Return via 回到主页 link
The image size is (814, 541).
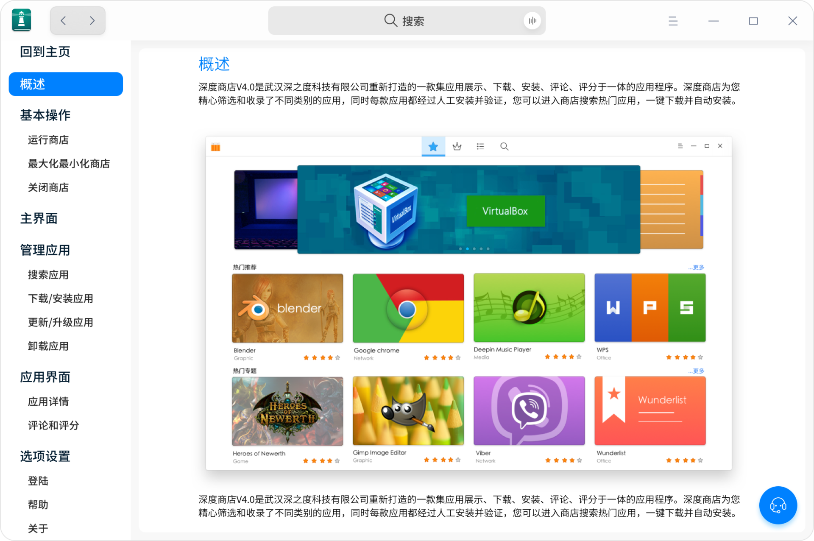tap(45, 52)
